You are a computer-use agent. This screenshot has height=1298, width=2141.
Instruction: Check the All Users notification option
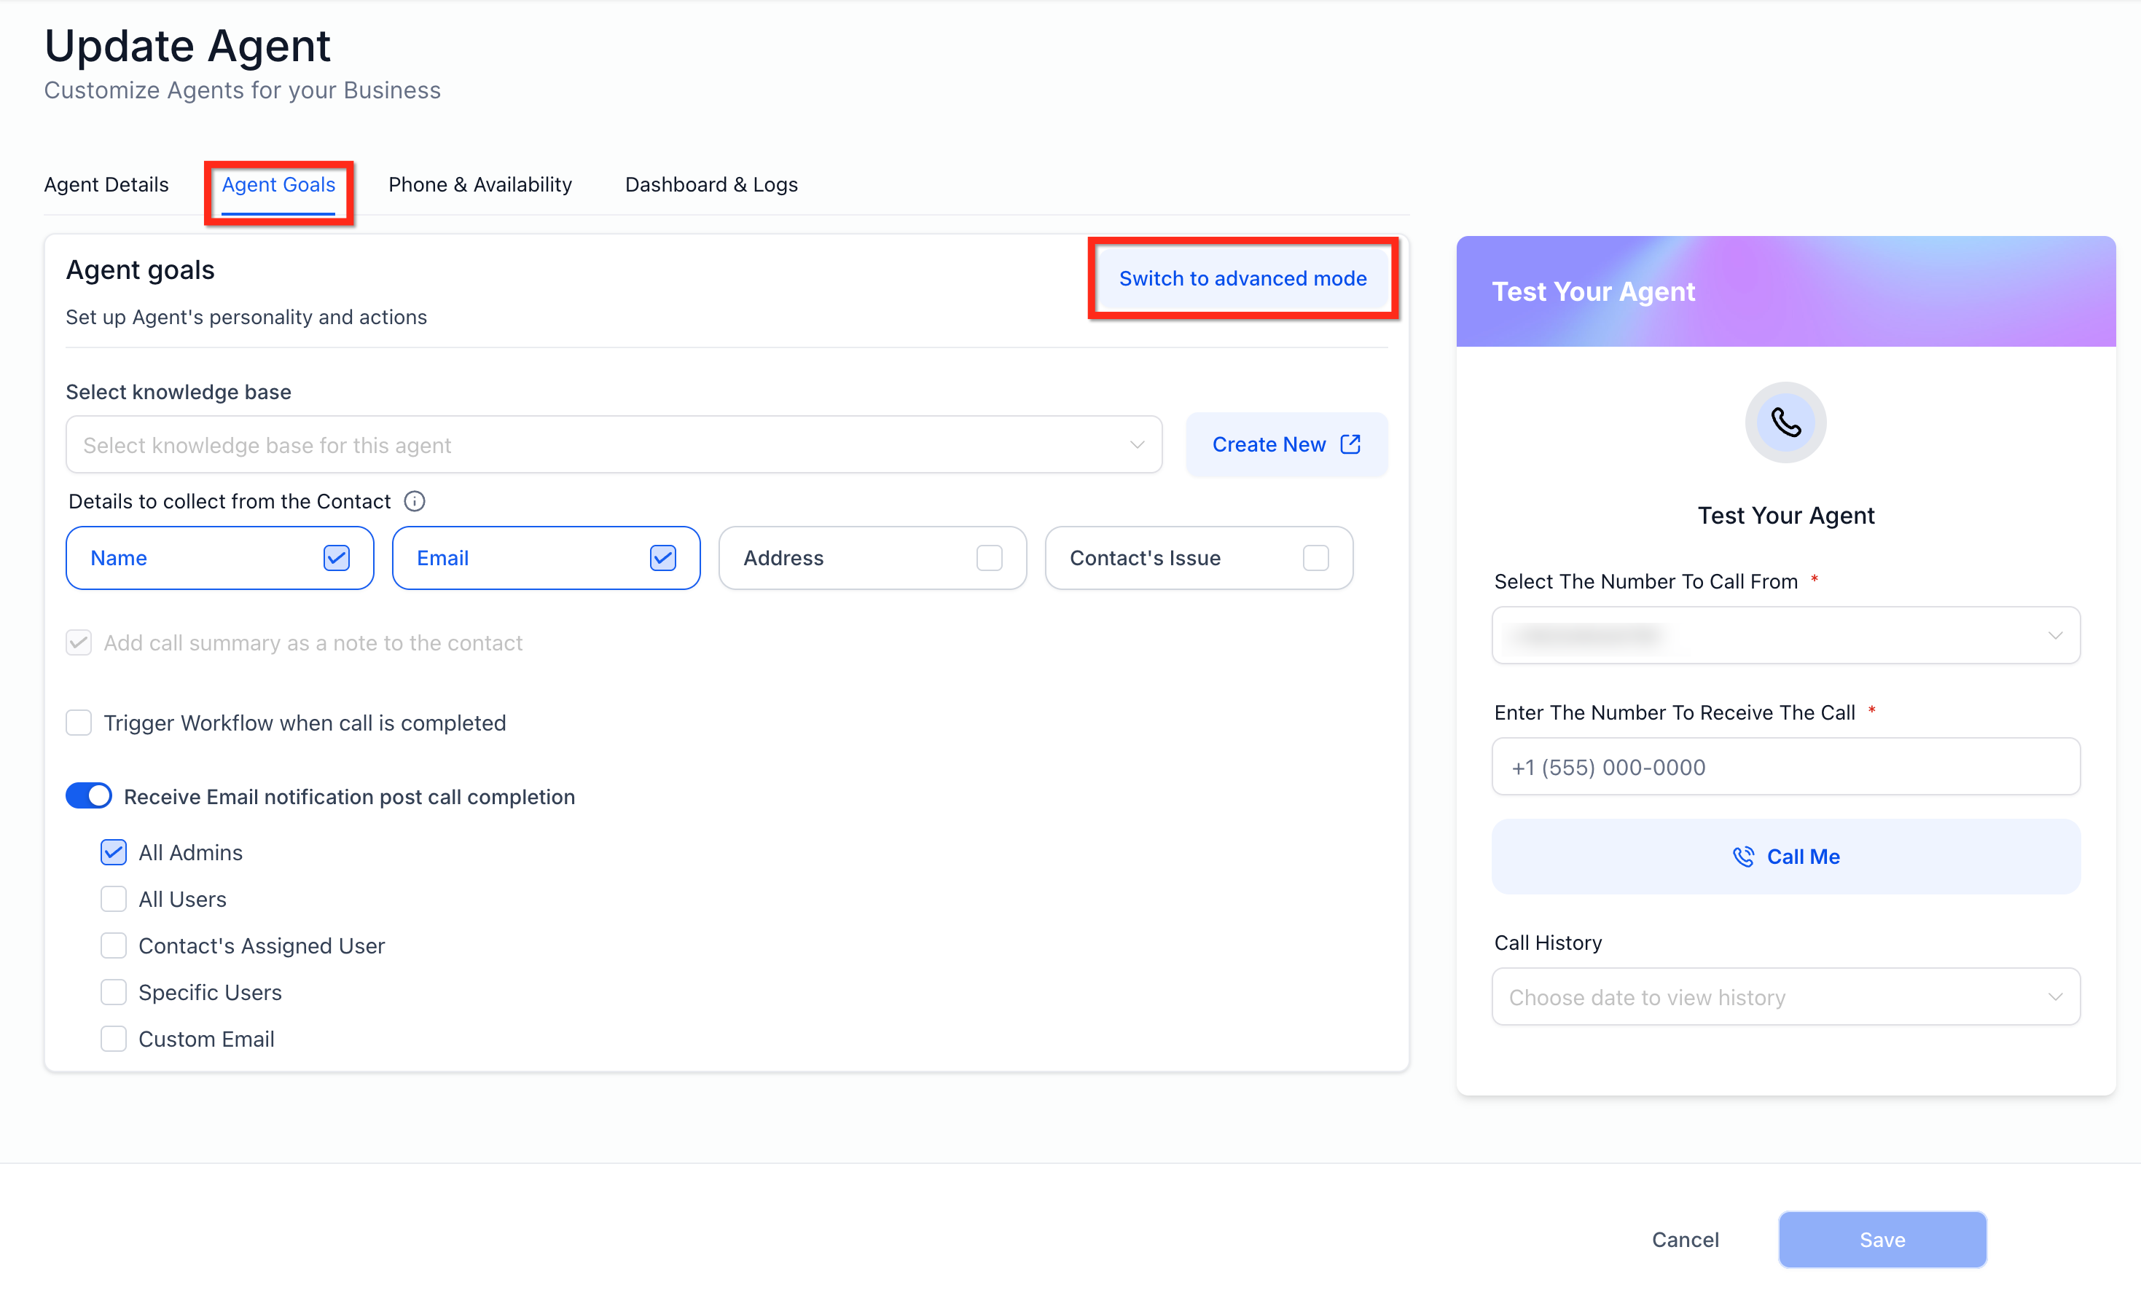114,899
